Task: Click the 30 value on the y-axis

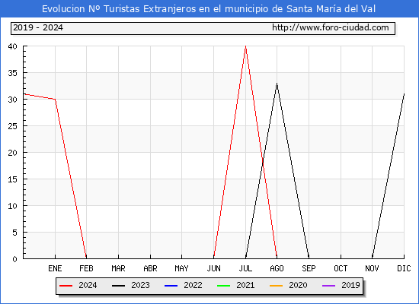Action: tap(12, 100)
